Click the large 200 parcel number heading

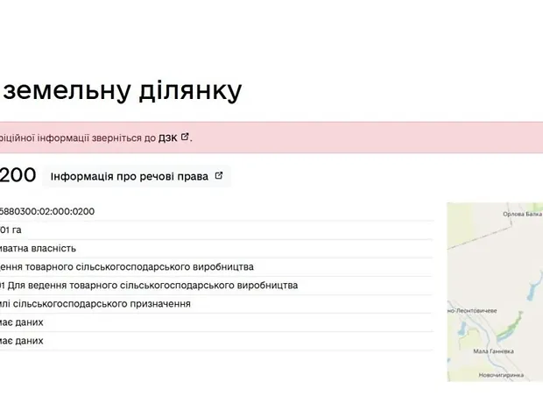(x=18, y=175)
